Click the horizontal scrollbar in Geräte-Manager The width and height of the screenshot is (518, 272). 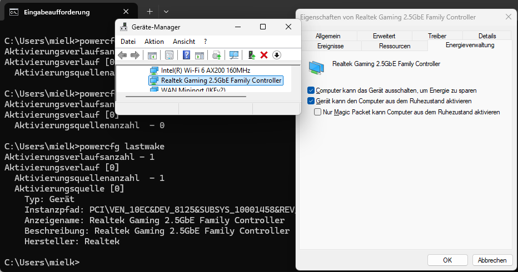(x=186, y=97)
